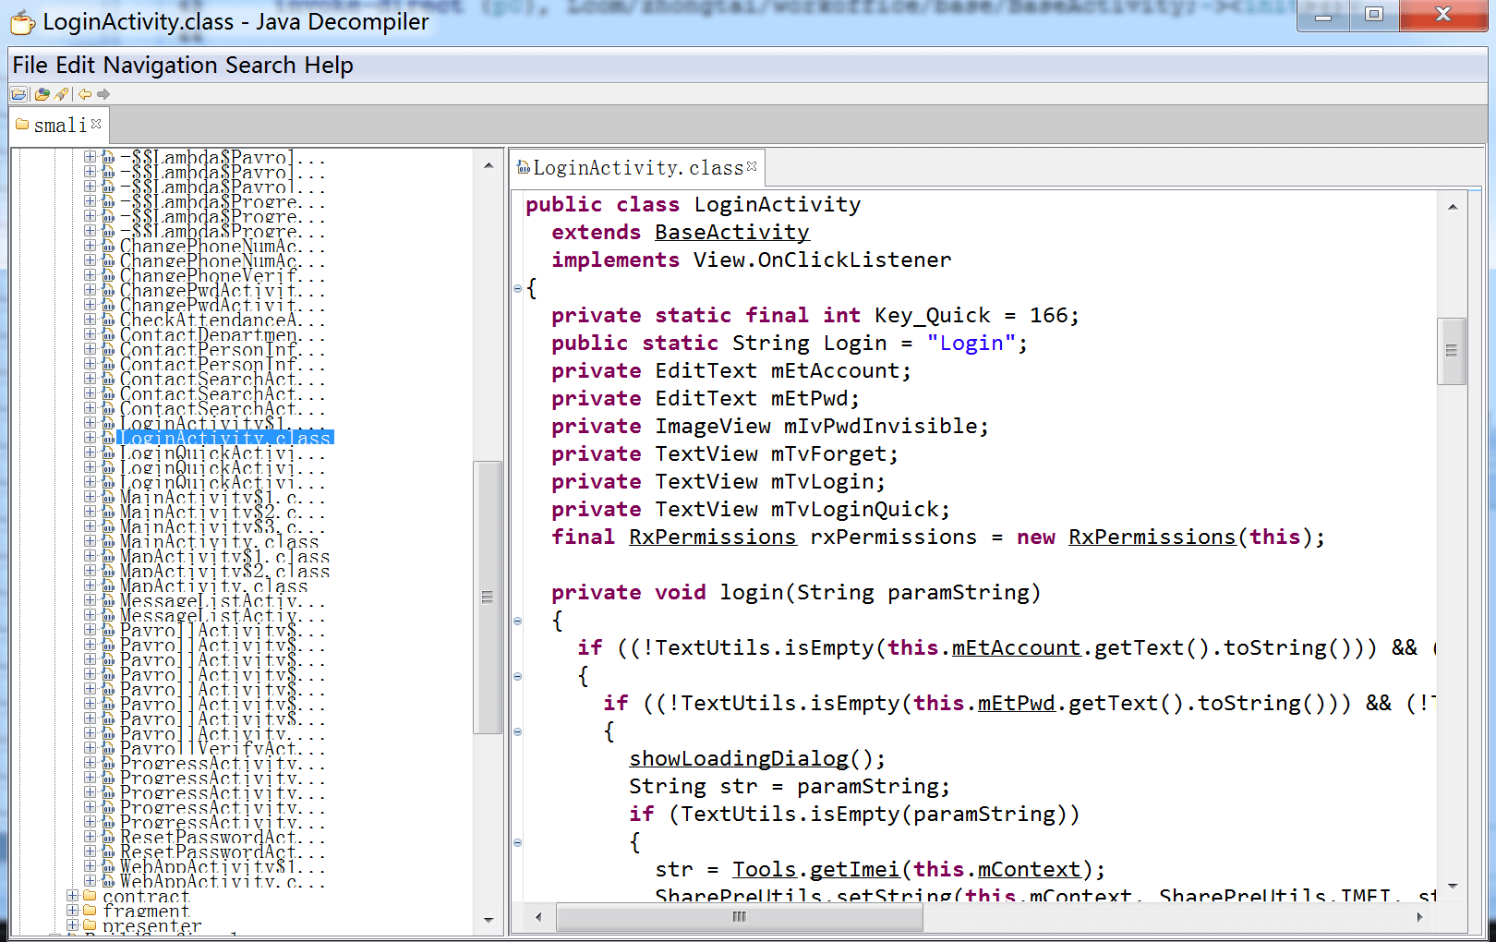This screenshot has width=1496, height=942.
Task: Open the Help menu
Action: tap(330, 66)
